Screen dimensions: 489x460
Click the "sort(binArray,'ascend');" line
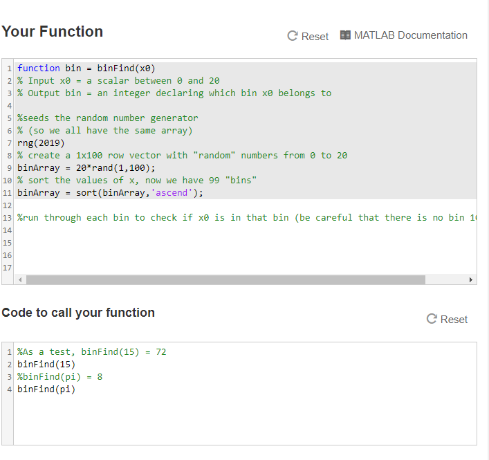tap(110, 193)
